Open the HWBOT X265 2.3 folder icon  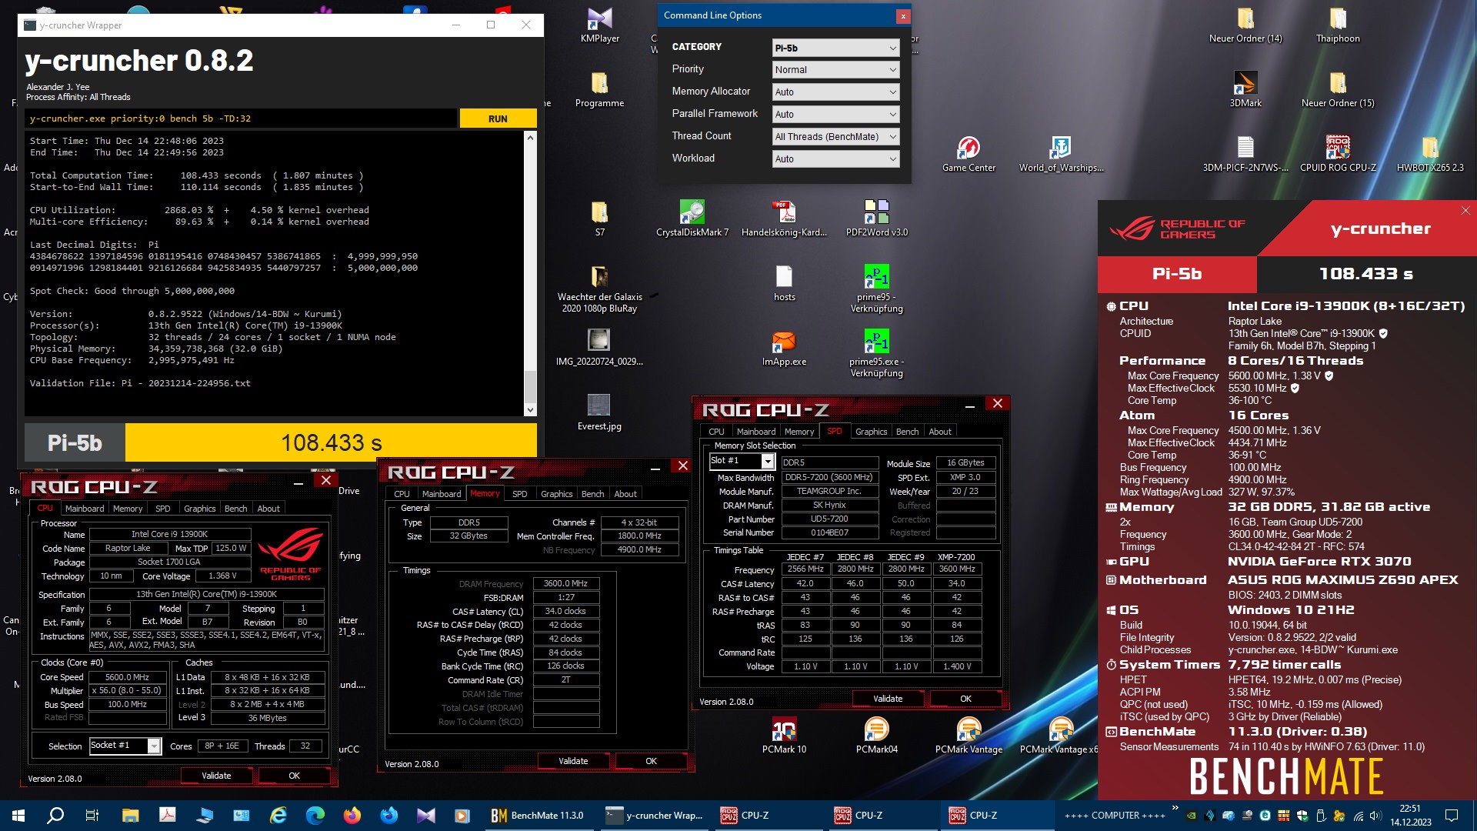coord(1430,153)
